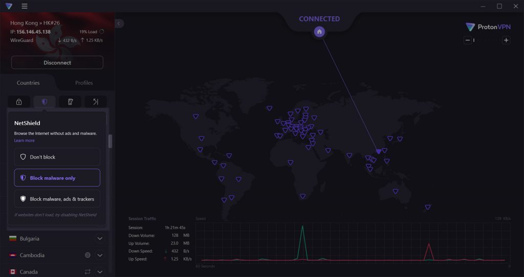The height and width of the screenshot is (277, 524).
Task: Switch to the Countries tab
Action: pyautogui.click(x=28, y=83)
